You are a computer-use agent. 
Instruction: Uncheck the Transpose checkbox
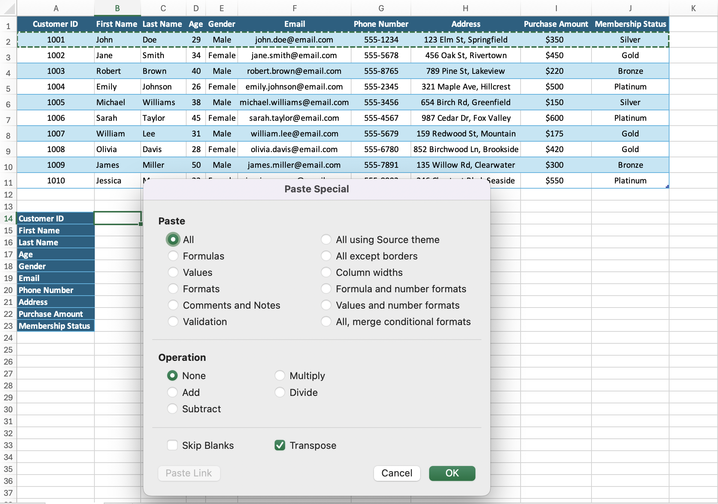[x=280, y=445]
